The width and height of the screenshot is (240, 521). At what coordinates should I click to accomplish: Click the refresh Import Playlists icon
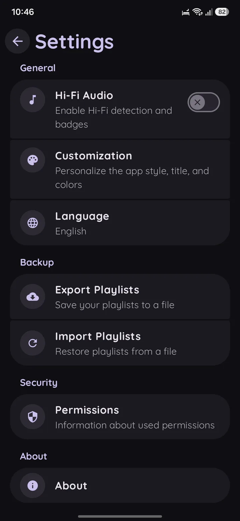32,343
